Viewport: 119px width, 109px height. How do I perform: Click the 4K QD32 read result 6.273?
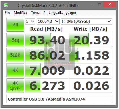pyautogui.click(x=47, y=85)
